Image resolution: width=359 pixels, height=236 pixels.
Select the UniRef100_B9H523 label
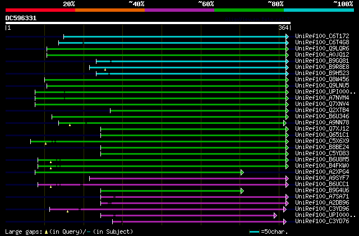pyautogui.click(x=322, y=73)
